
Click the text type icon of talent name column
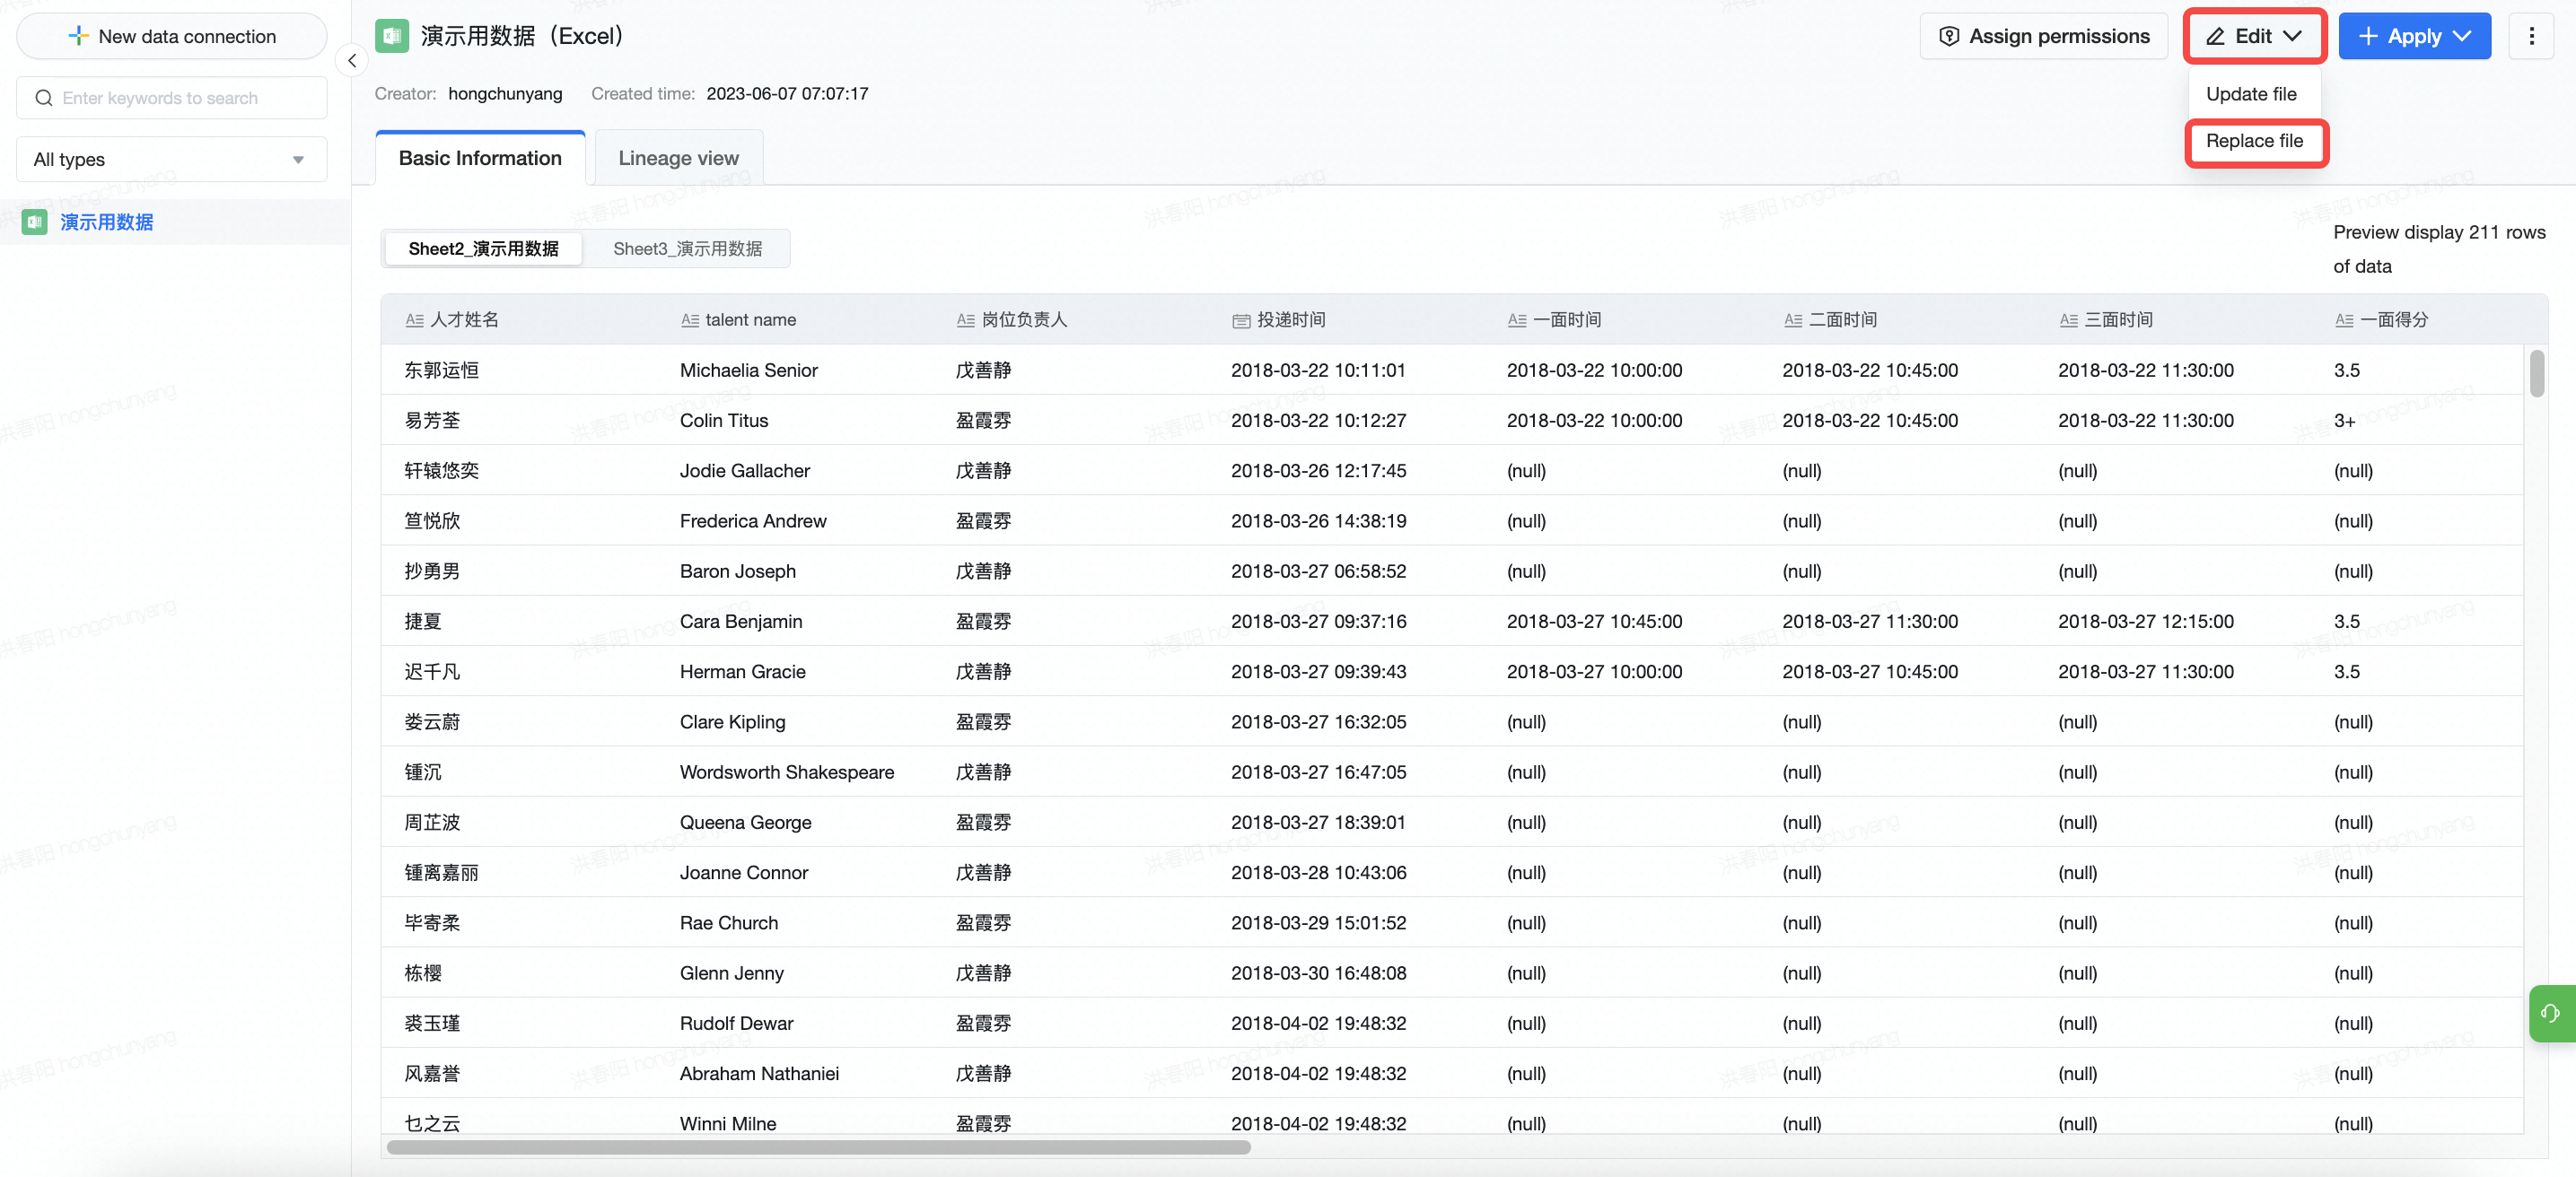click(690, 319)
